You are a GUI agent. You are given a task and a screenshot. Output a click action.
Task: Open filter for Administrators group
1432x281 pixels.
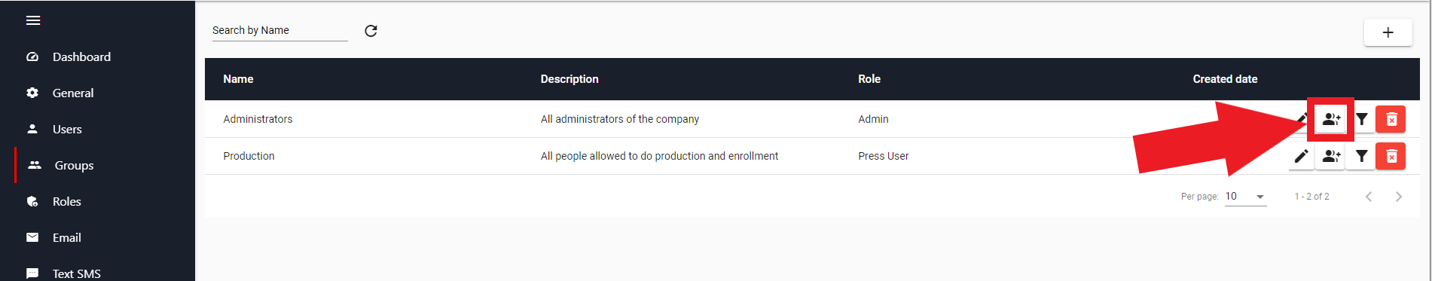1361,119
